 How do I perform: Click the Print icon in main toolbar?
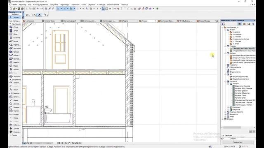click(22, 9)
